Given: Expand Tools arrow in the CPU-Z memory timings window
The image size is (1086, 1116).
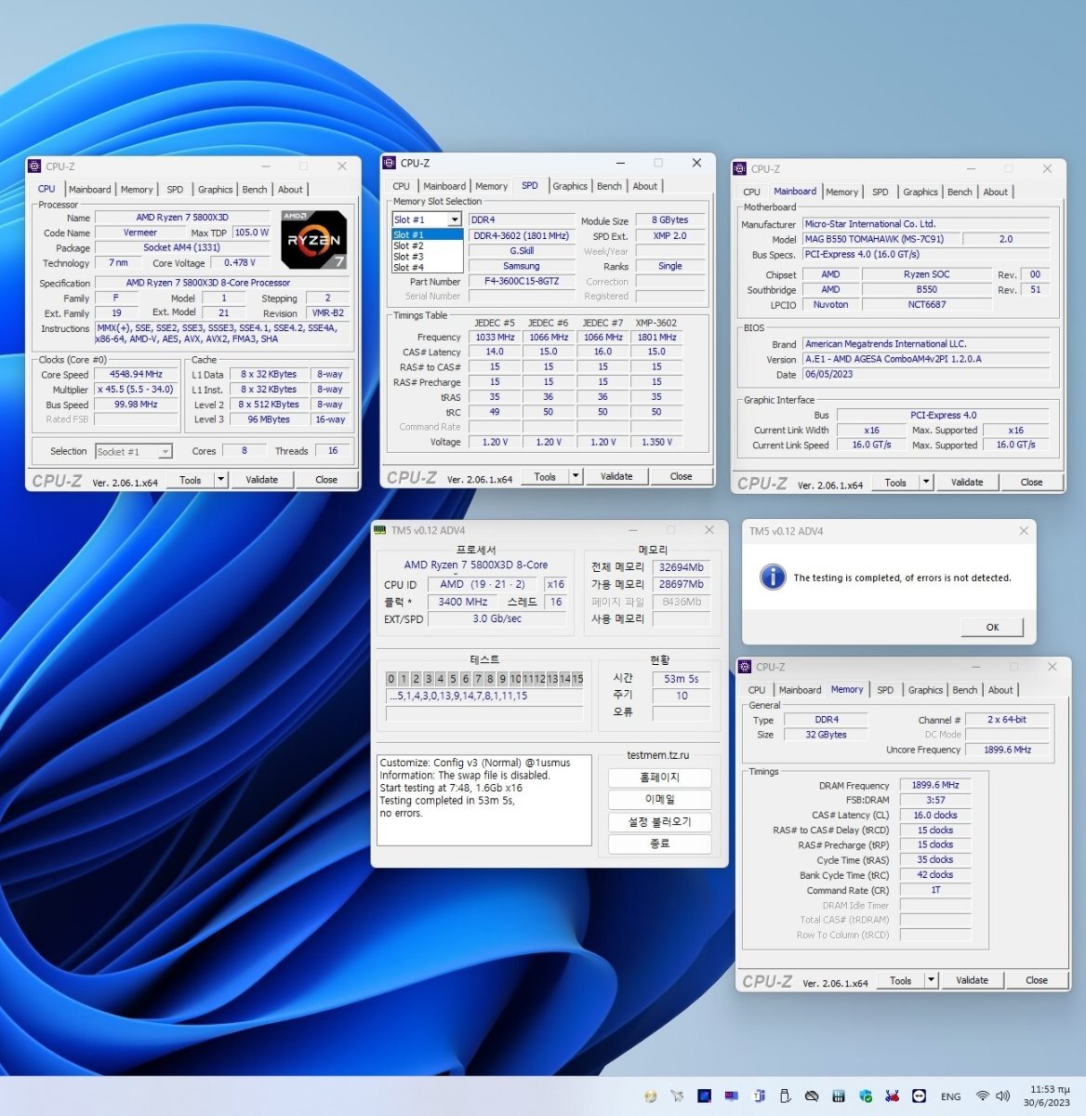Looking at the screenshot, I should tap(931, 980).
